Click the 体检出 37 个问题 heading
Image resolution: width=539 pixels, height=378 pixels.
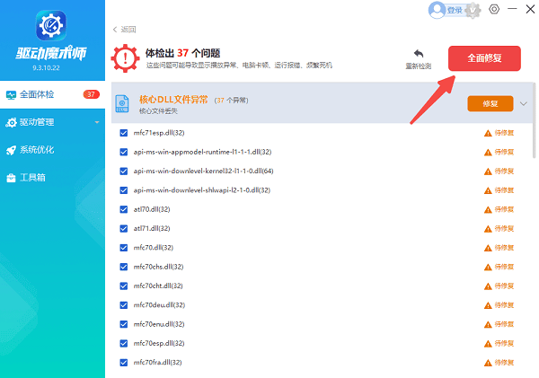[x=182, y=53]
